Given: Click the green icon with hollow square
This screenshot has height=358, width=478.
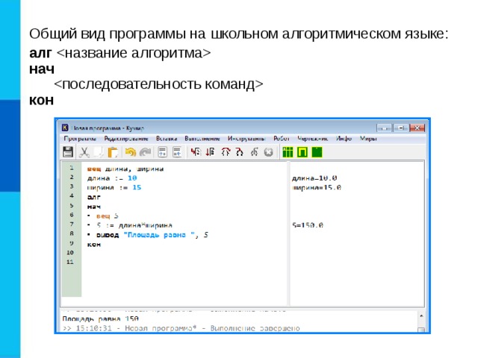Looking at the screenshot, I should pos(302,152).
